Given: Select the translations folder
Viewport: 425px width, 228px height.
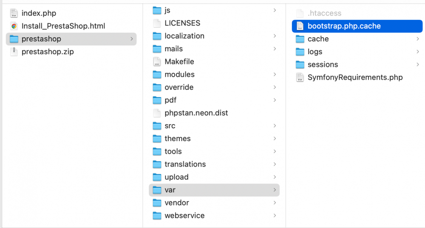Looking at the screenshot, I should pyautogui.click(x=185, y=164).
